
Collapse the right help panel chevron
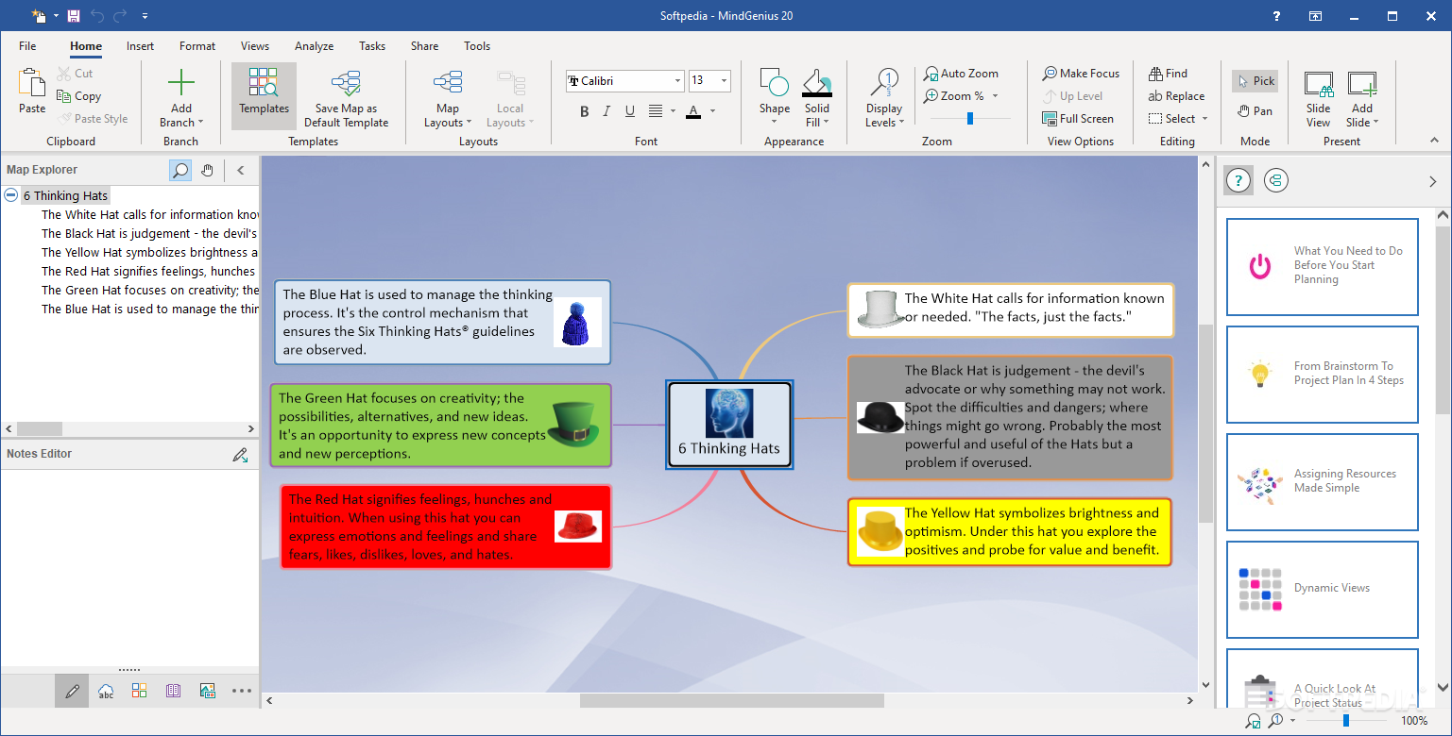1432,181
